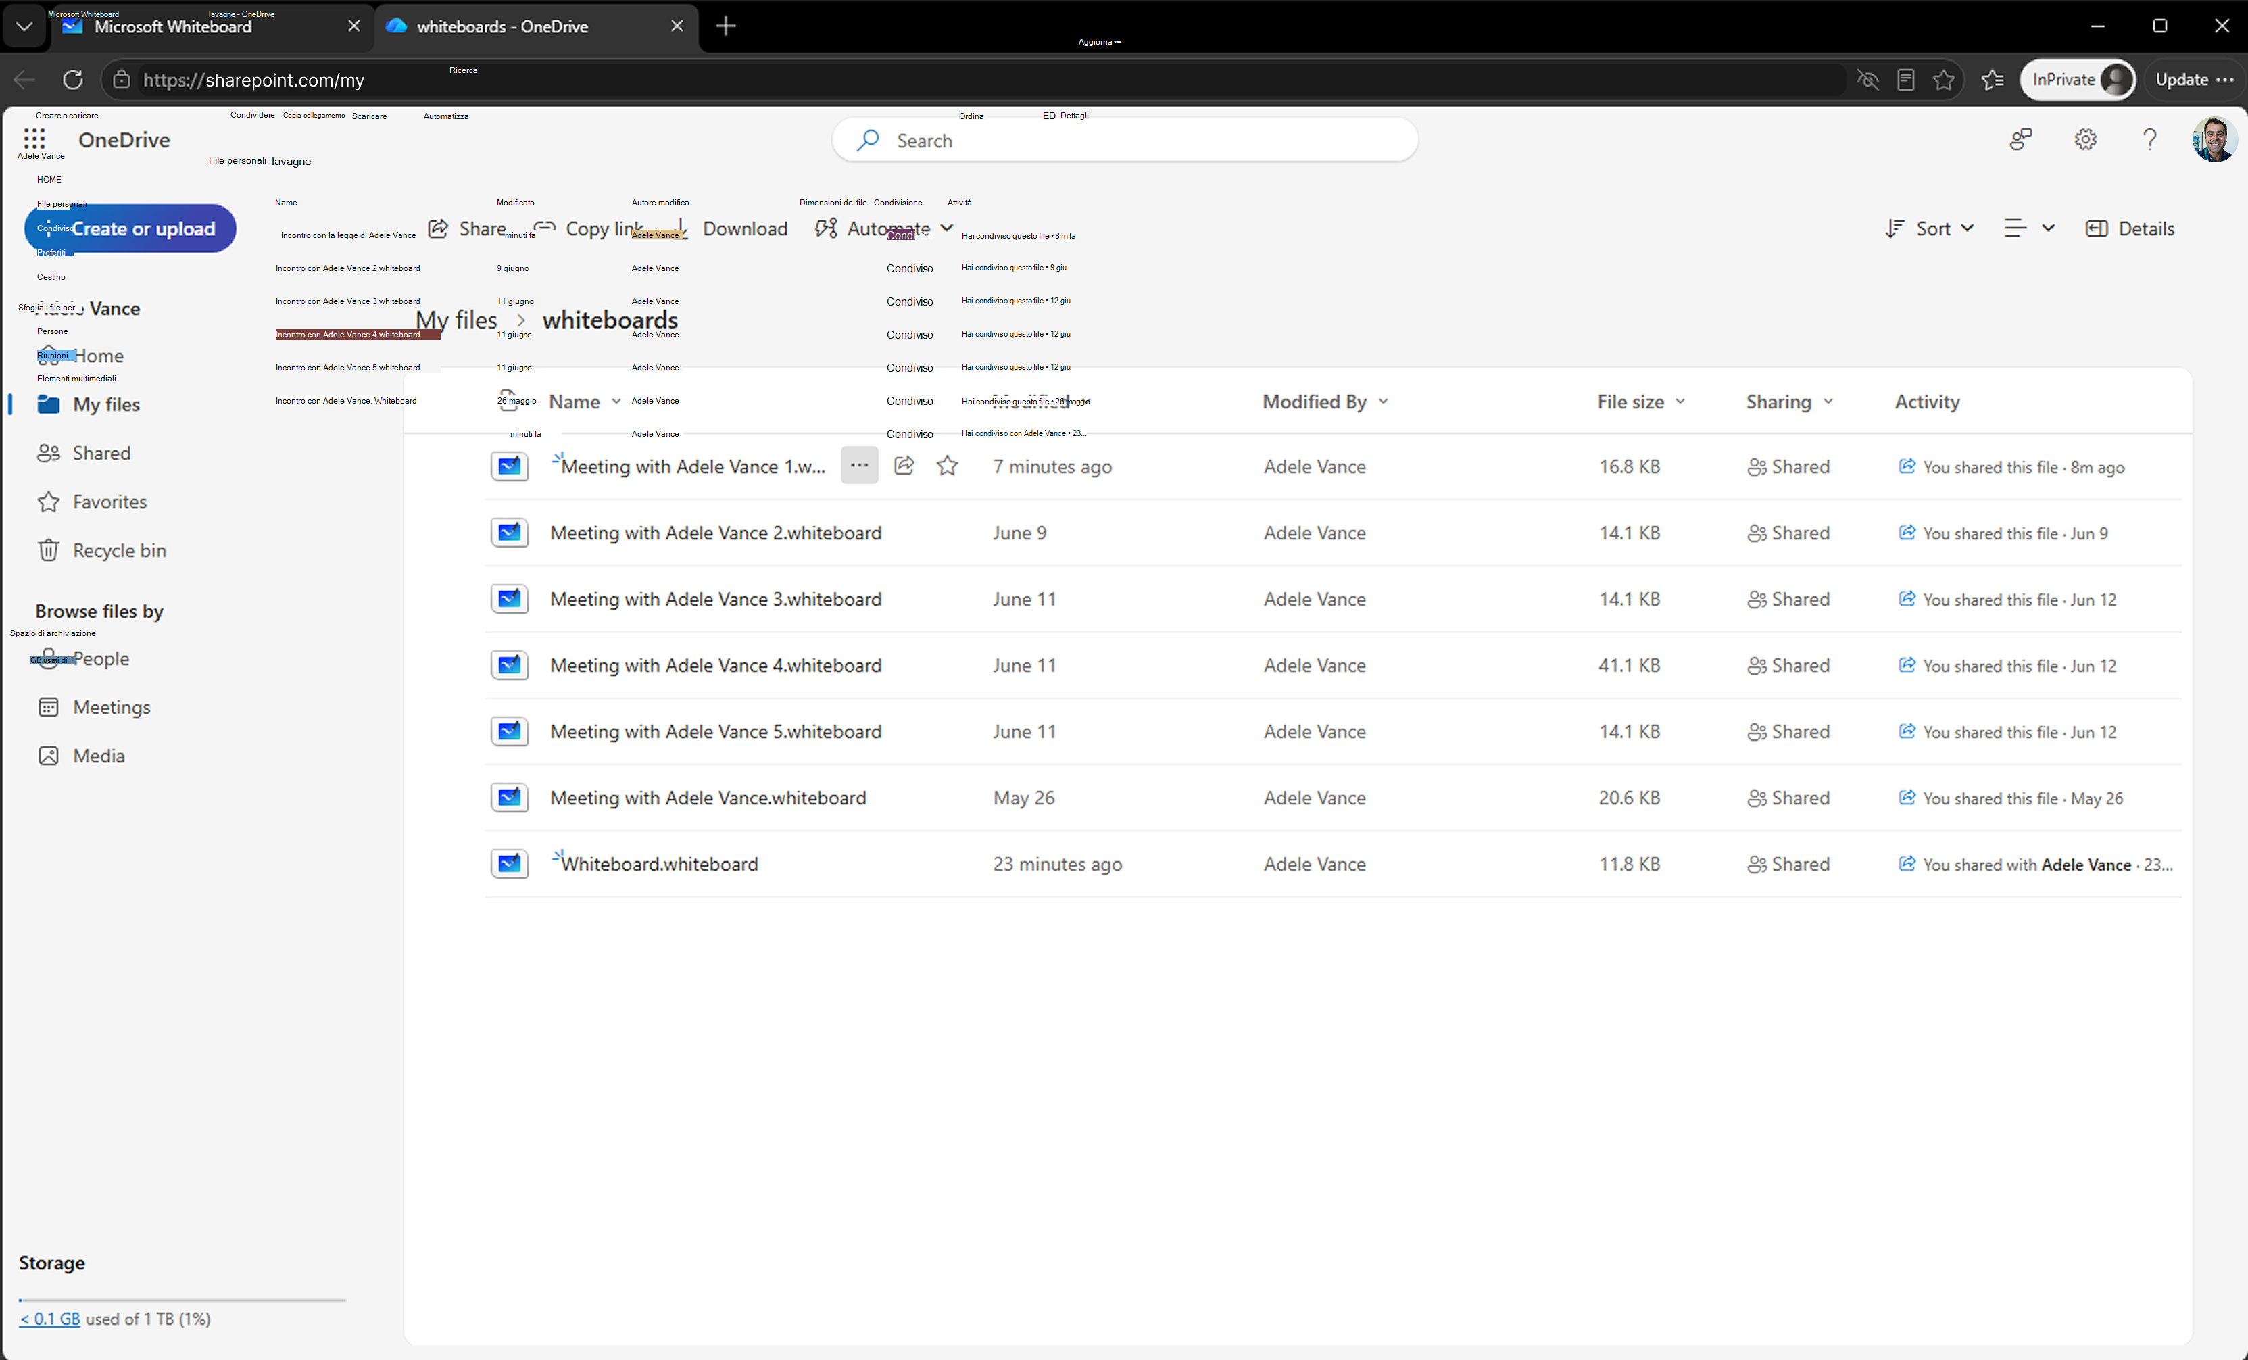Favorite Meeting with Adele Vance 1 star
This screenshot has height=1360, width=2248.
tap(947, 465)
